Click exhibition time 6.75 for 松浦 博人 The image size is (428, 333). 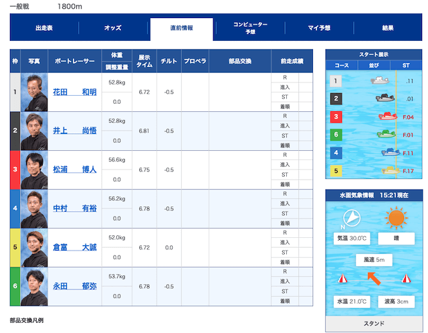click(x=144, y=170)
